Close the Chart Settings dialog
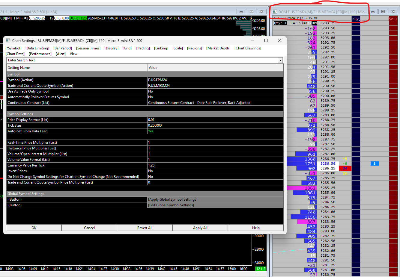Viewport: 400px width, 277px height. pyautogui.click(x=280, y=40)
